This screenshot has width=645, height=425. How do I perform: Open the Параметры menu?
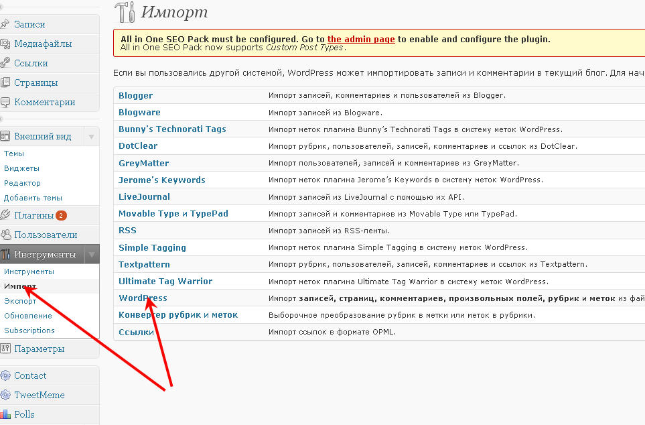[39, 349]
